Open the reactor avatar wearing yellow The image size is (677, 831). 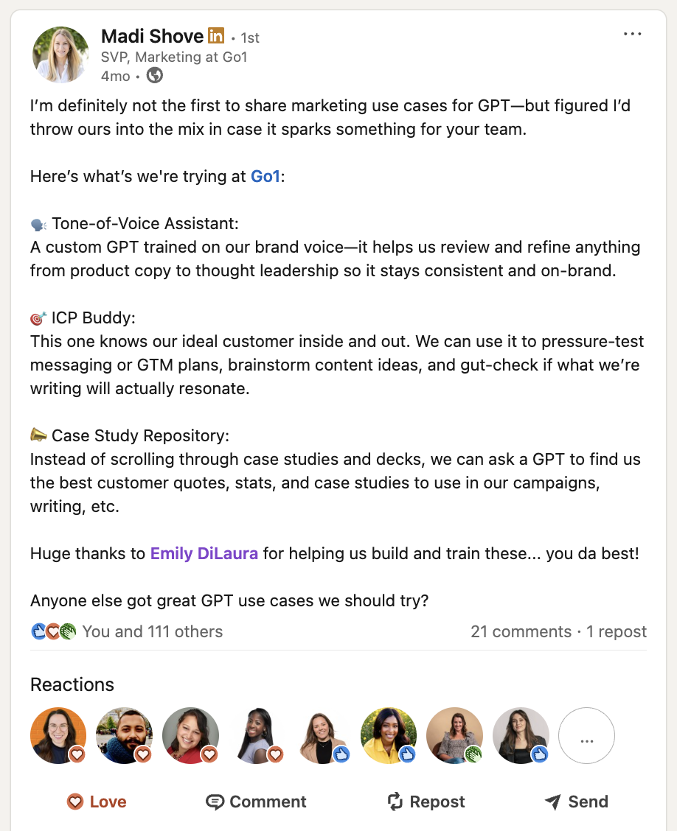point(389,736)
